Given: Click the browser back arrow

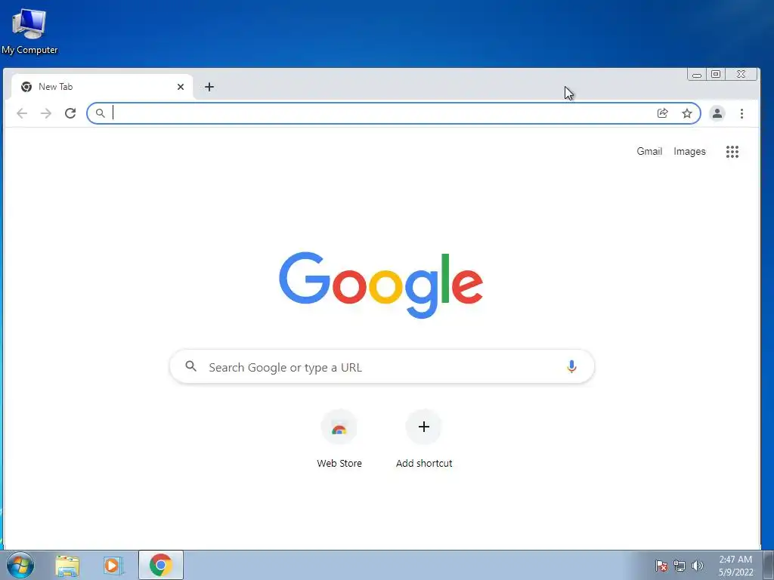Looking at the screenshot, I should pos(22,113).
